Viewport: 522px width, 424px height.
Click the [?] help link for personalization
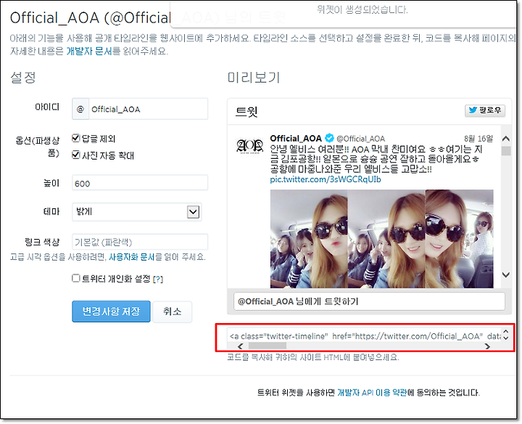pos(158,279)
